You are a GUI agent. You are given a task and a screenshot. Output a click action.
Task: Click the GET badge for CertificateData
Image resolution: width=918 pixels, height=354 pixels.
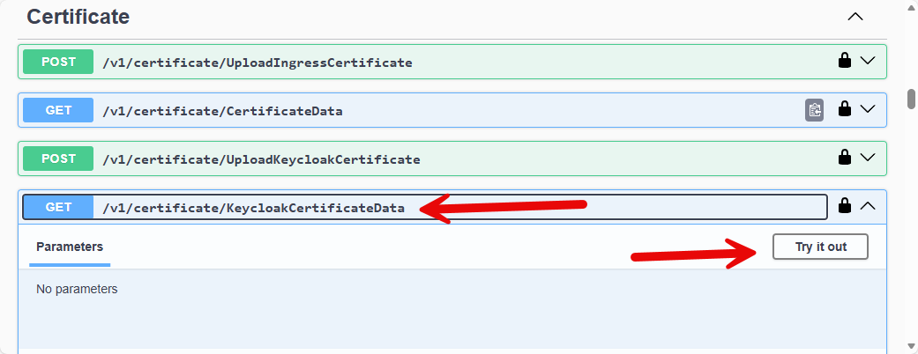click(58, 110)
